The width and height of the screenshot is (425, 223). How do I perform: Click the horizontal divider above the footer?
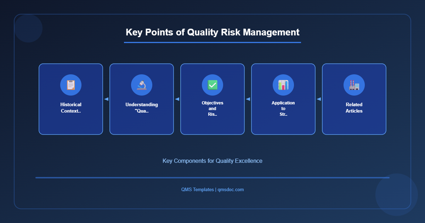(x=212, y=177)
